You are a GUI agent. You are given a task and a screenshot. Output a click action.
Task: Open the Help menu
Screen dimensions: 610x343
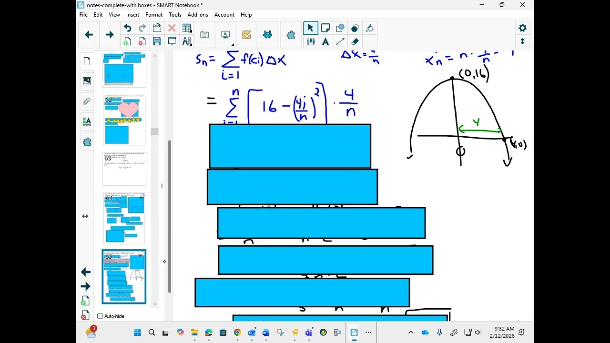(246, 15)
